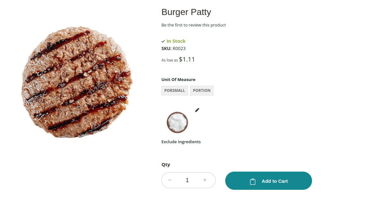Click the pencil edit icon near salt
The image size is (372, 200).
(x=197, y=110)
